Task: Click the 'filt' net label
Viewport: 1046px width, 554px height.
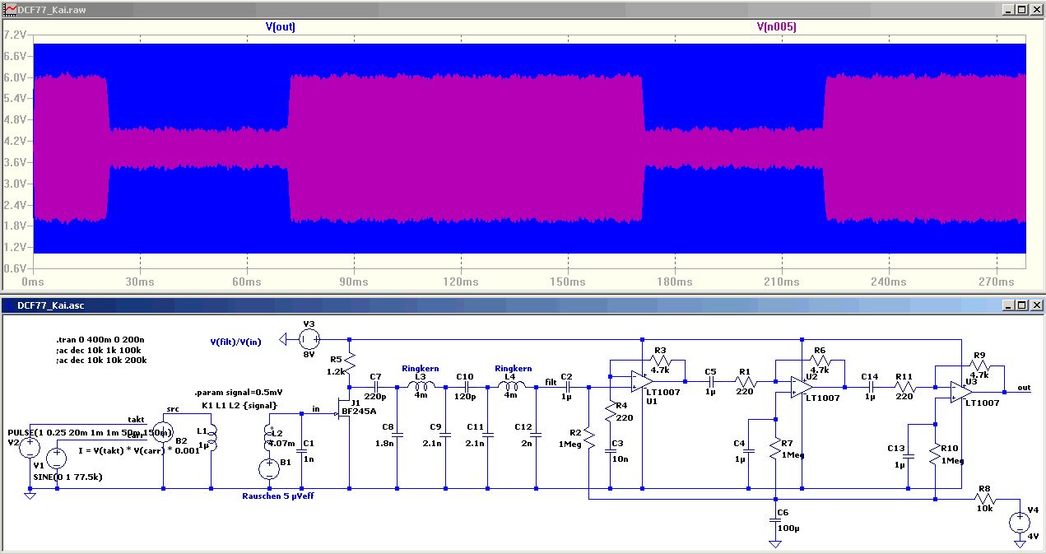Action: [551, 382]
